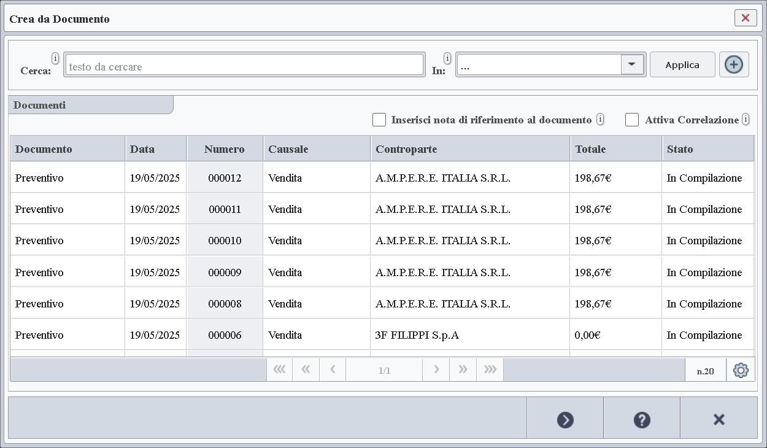This screenshot has width=767, height=448.
Task: Click the Vendita cell in row 000008
Action: tap(317, 304)
